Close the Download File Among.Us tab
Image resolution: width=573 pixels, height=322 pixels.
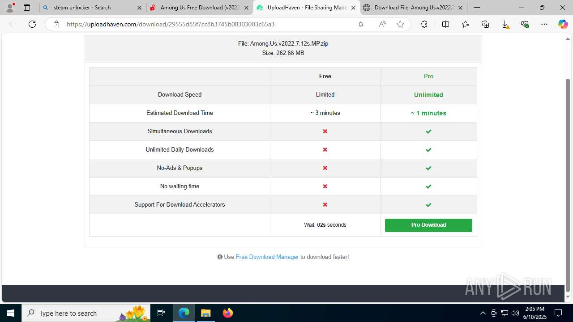tap(460, 8)
